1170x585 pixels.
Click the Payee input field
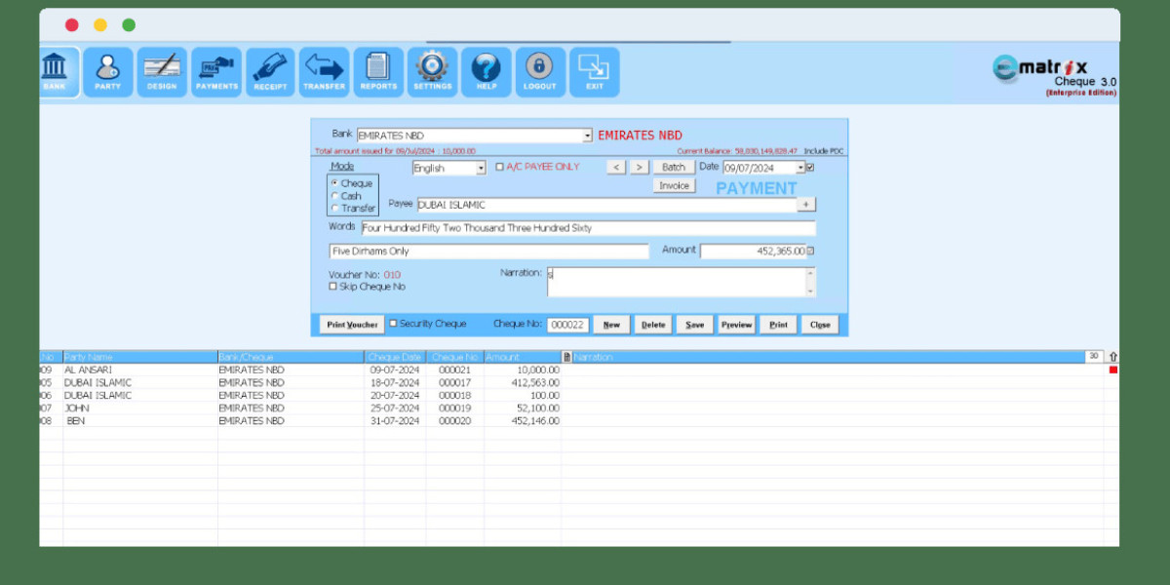(604, 205)
